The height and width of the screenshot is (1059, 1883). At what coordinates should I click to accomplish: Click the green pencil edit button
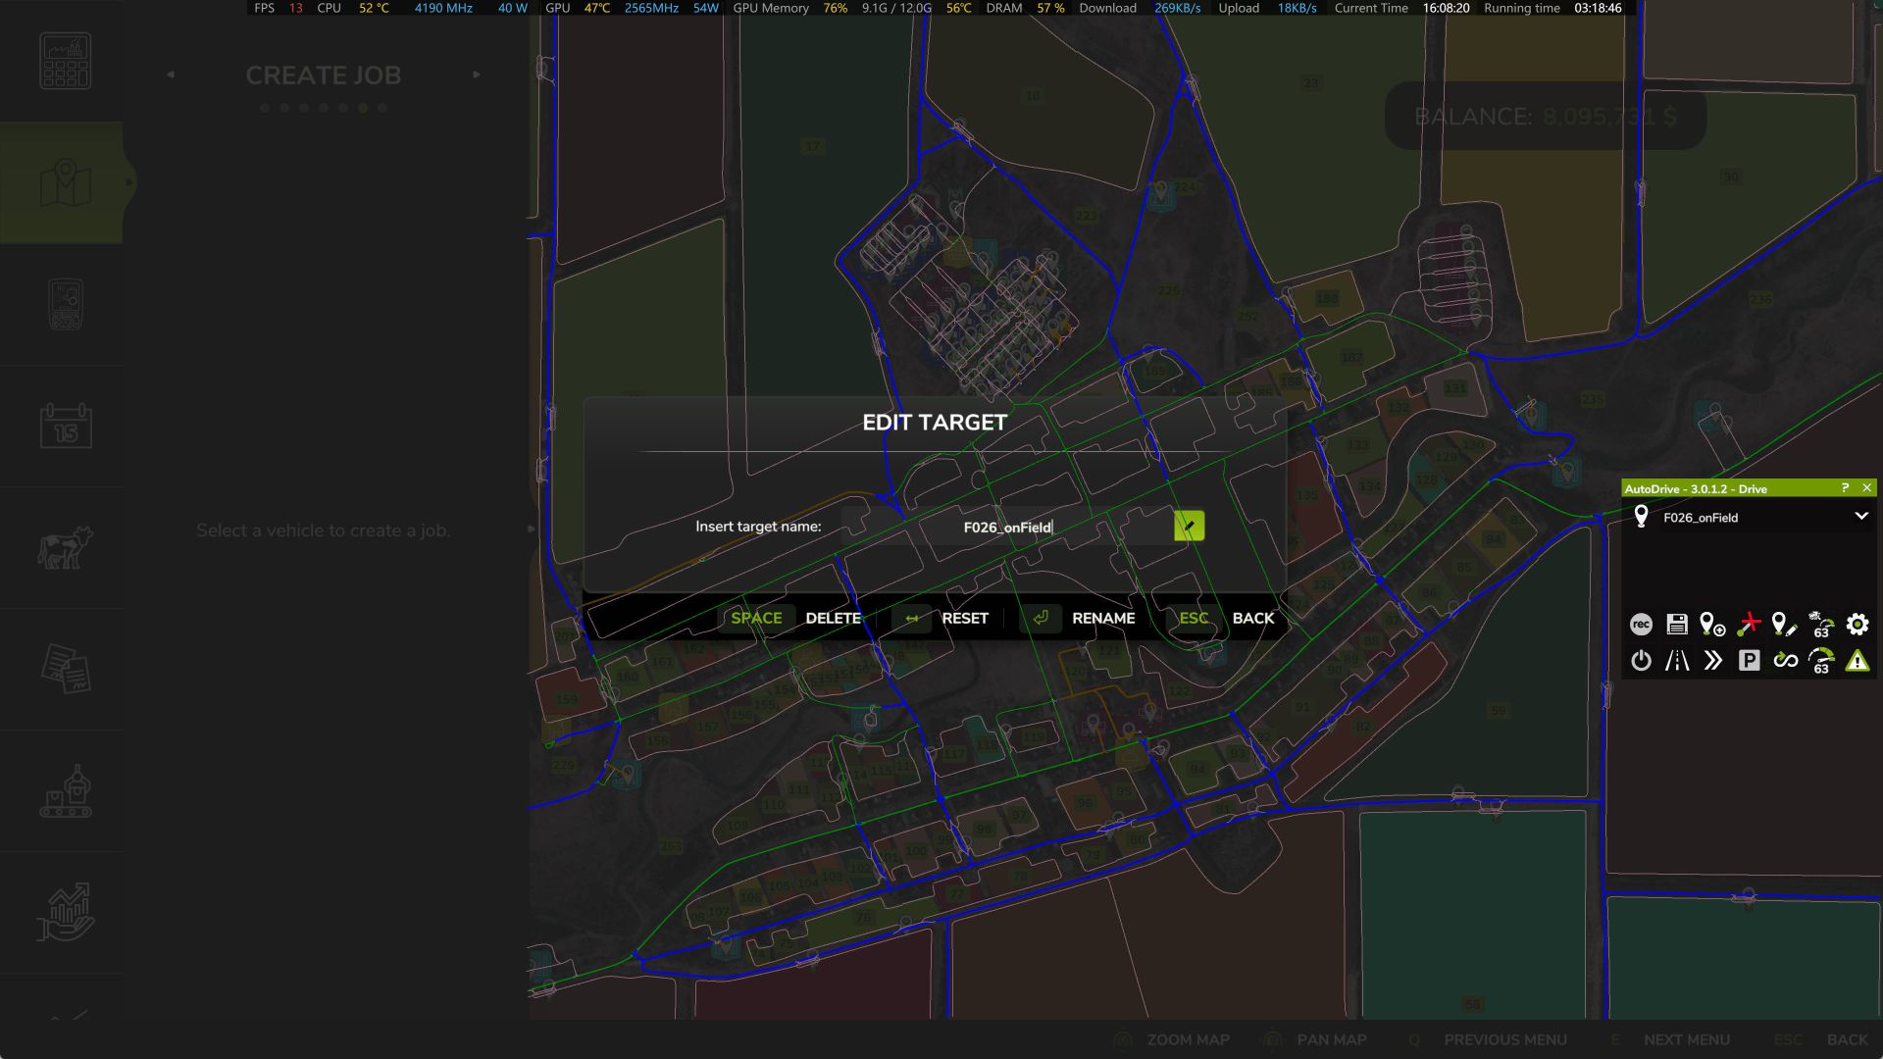coord(1189,527)
